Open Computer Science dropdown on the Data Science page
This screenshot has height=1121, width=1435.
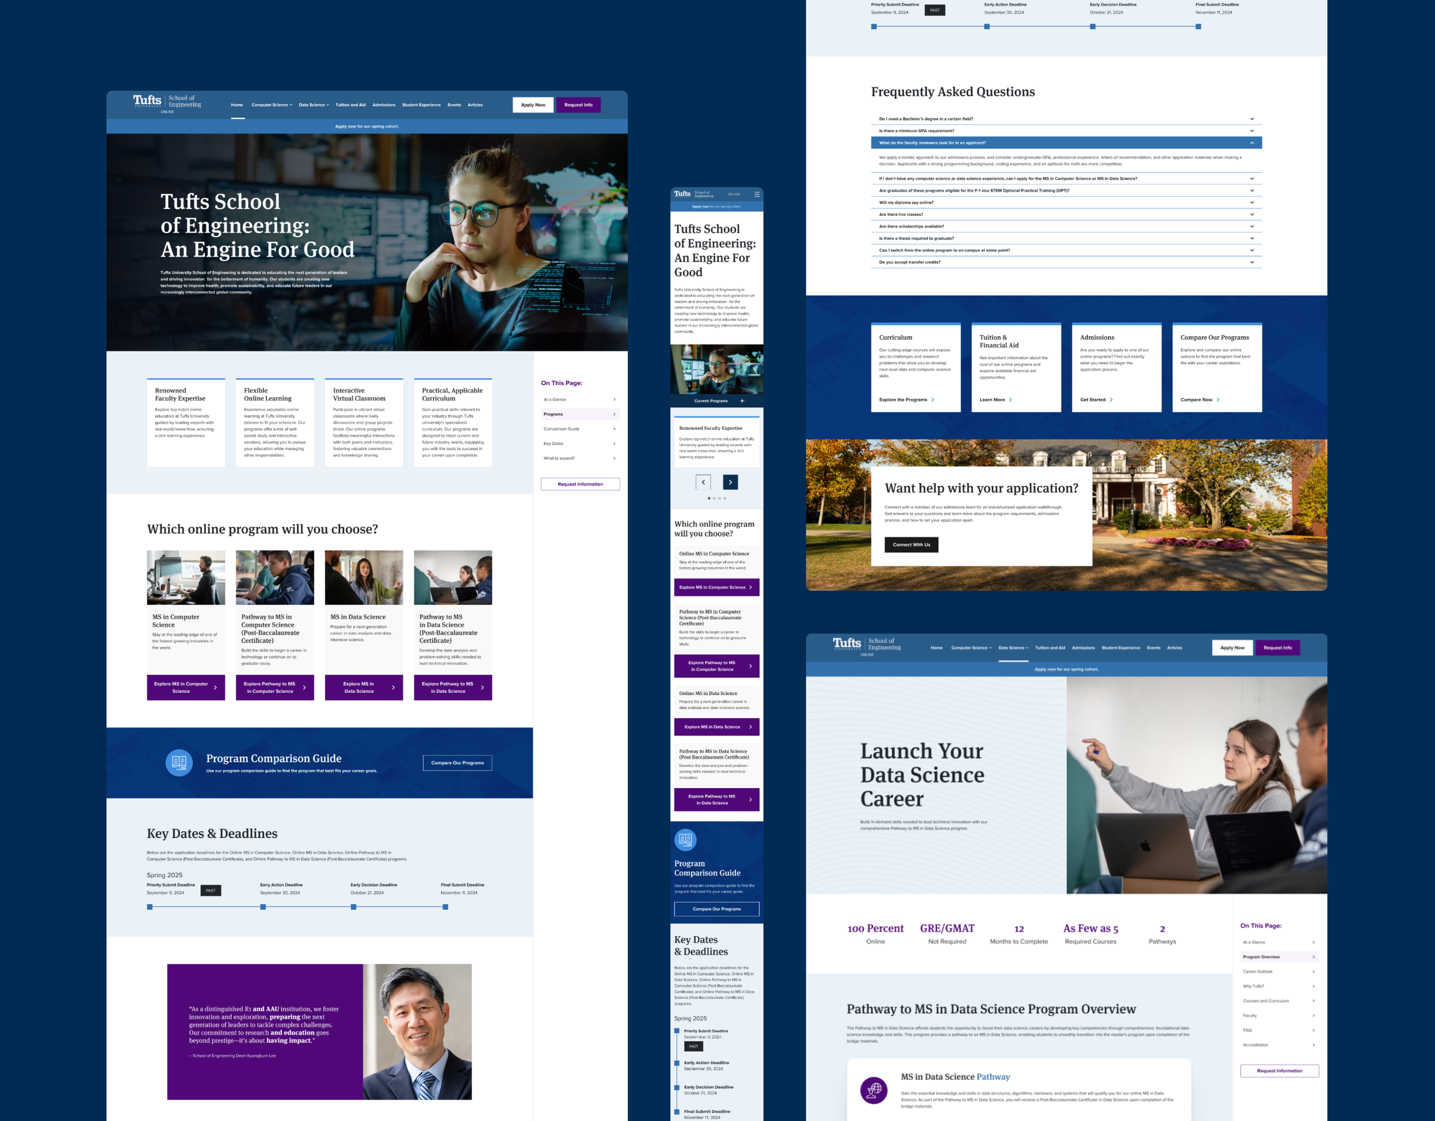971,648
